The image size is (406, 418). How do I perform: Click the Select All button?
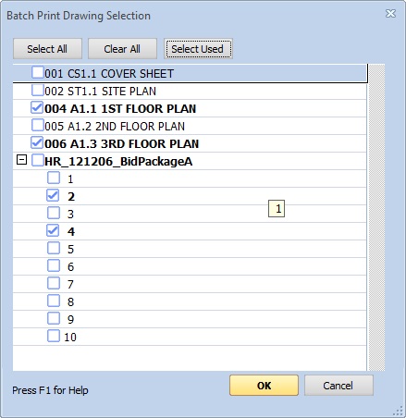[47, 49]
